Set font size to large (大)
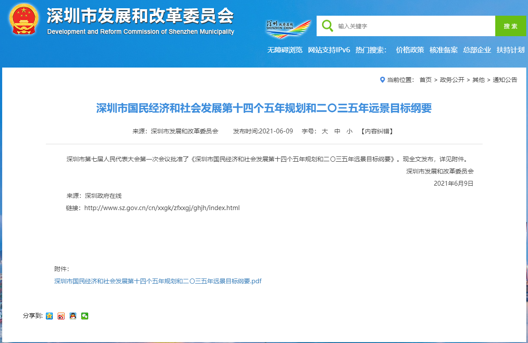528x343 pixels. pyautogui.click(x=324, y=131)
